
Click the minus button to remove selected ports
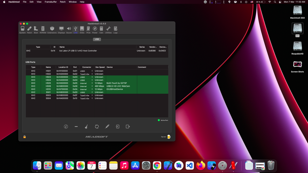coord(76,127)
